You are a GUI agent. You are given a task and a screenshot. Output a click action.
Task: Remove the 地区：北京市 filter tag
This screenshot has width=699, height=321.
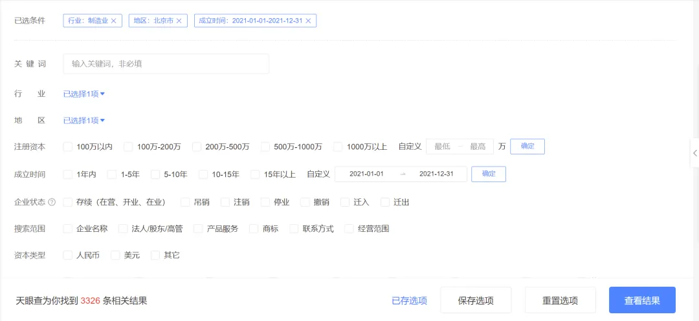(179, 21)
